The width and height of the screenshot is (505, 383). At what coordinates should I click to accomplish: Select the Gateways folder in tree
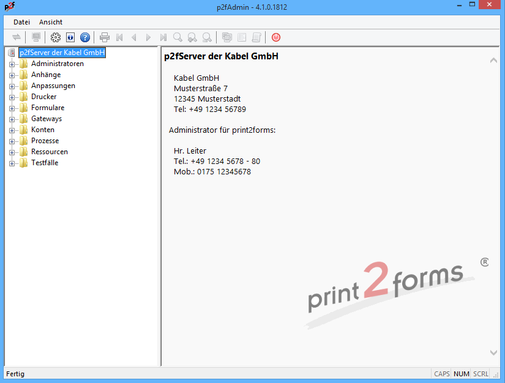47,119
